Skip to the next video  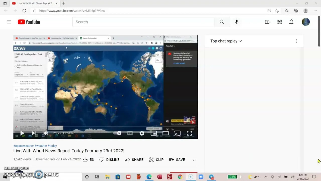(34, 133)
